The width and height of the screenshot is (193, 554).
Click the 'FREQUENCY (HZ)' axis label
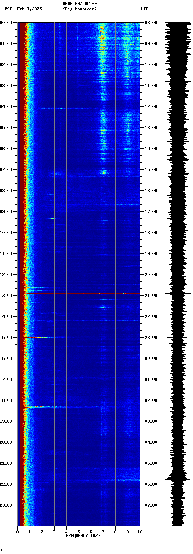point(83,536)
